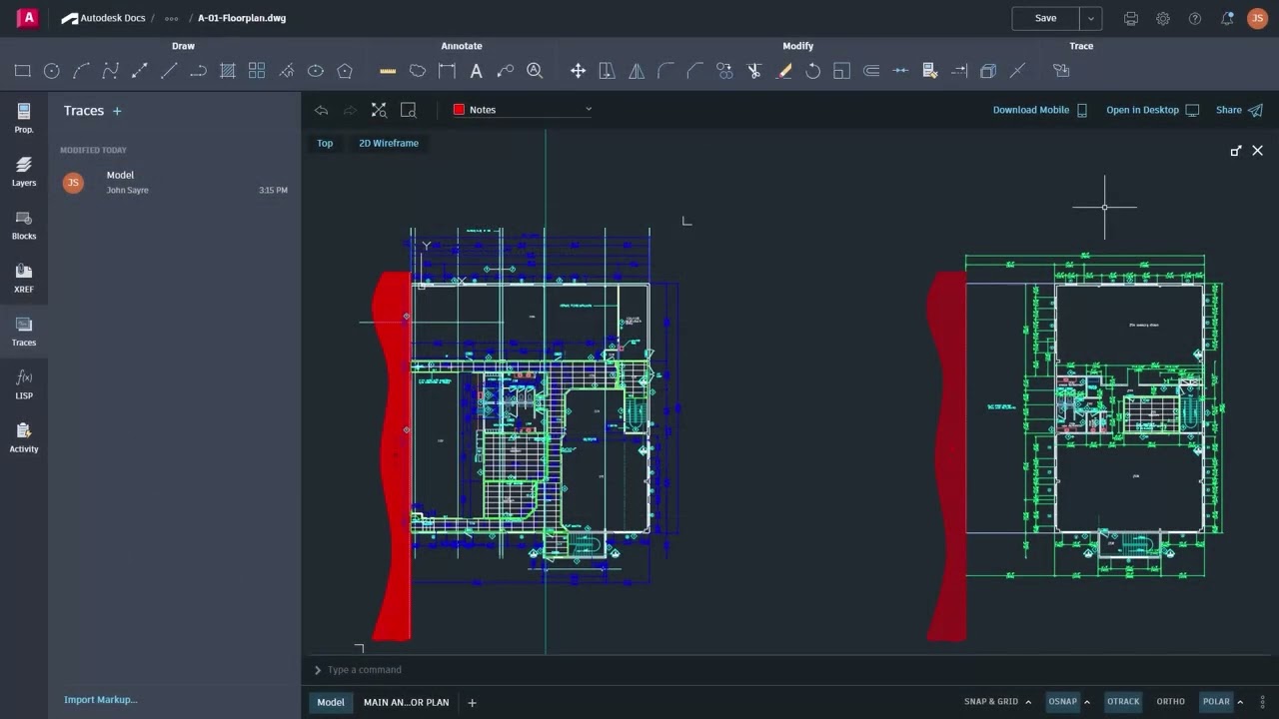Expand SNAP & GRID settings chevron

click(x=1028, y=701)
